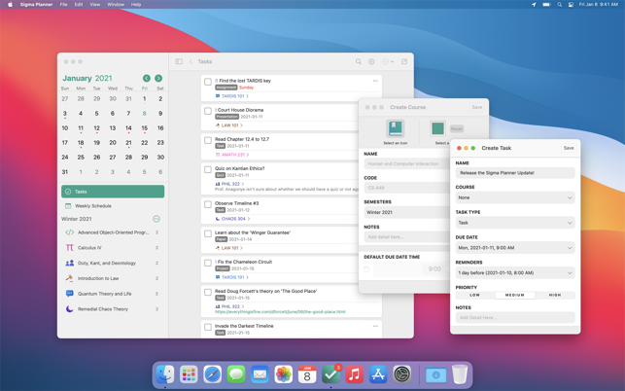Go to next month in calendar
Screen dimensions: 625x391
pos(158,78)
